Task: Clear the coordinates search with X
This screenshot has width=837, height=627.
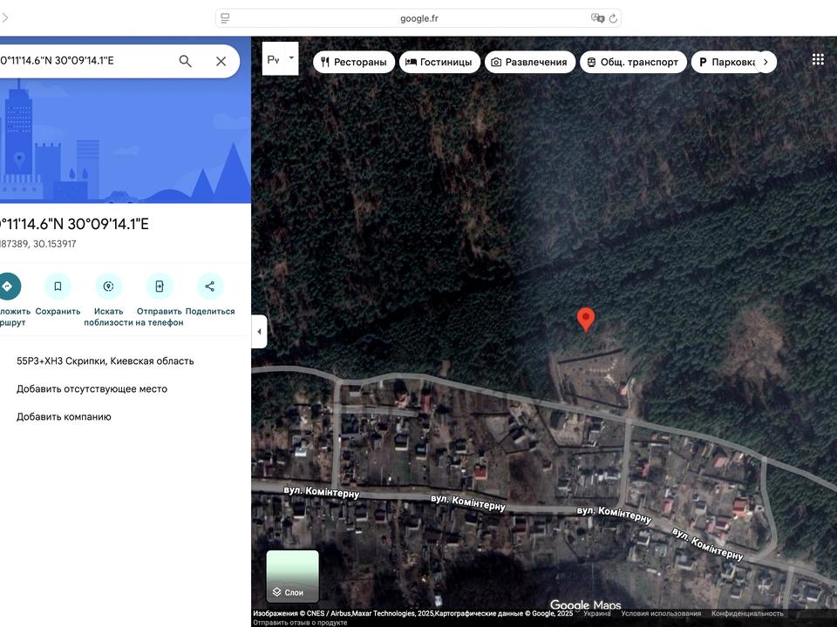Action: coord(221,61)
